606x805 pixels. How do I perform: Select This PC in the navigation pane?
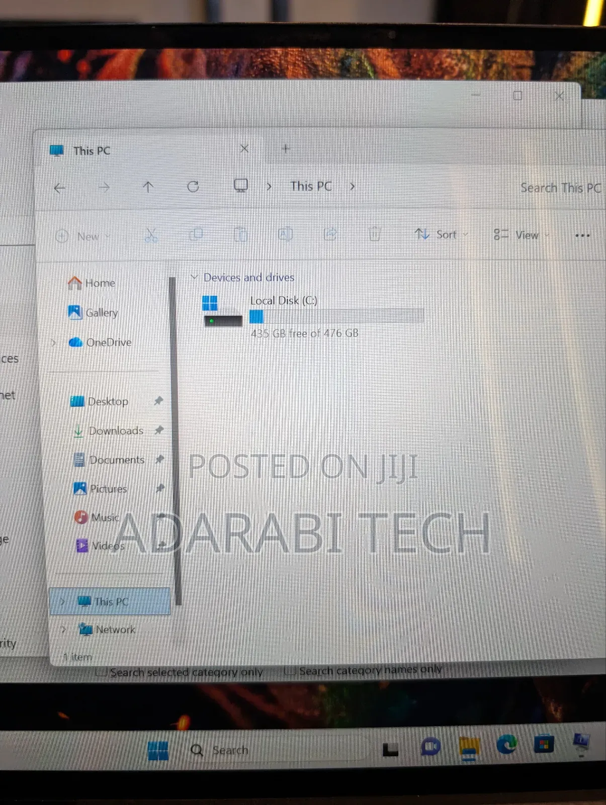click(x=110, y=601)
